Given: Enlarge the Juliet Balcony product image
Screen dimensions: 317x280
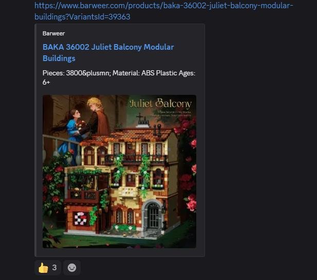Looking at the screenshot, I should pyautogui.click(x=119, y=171).
